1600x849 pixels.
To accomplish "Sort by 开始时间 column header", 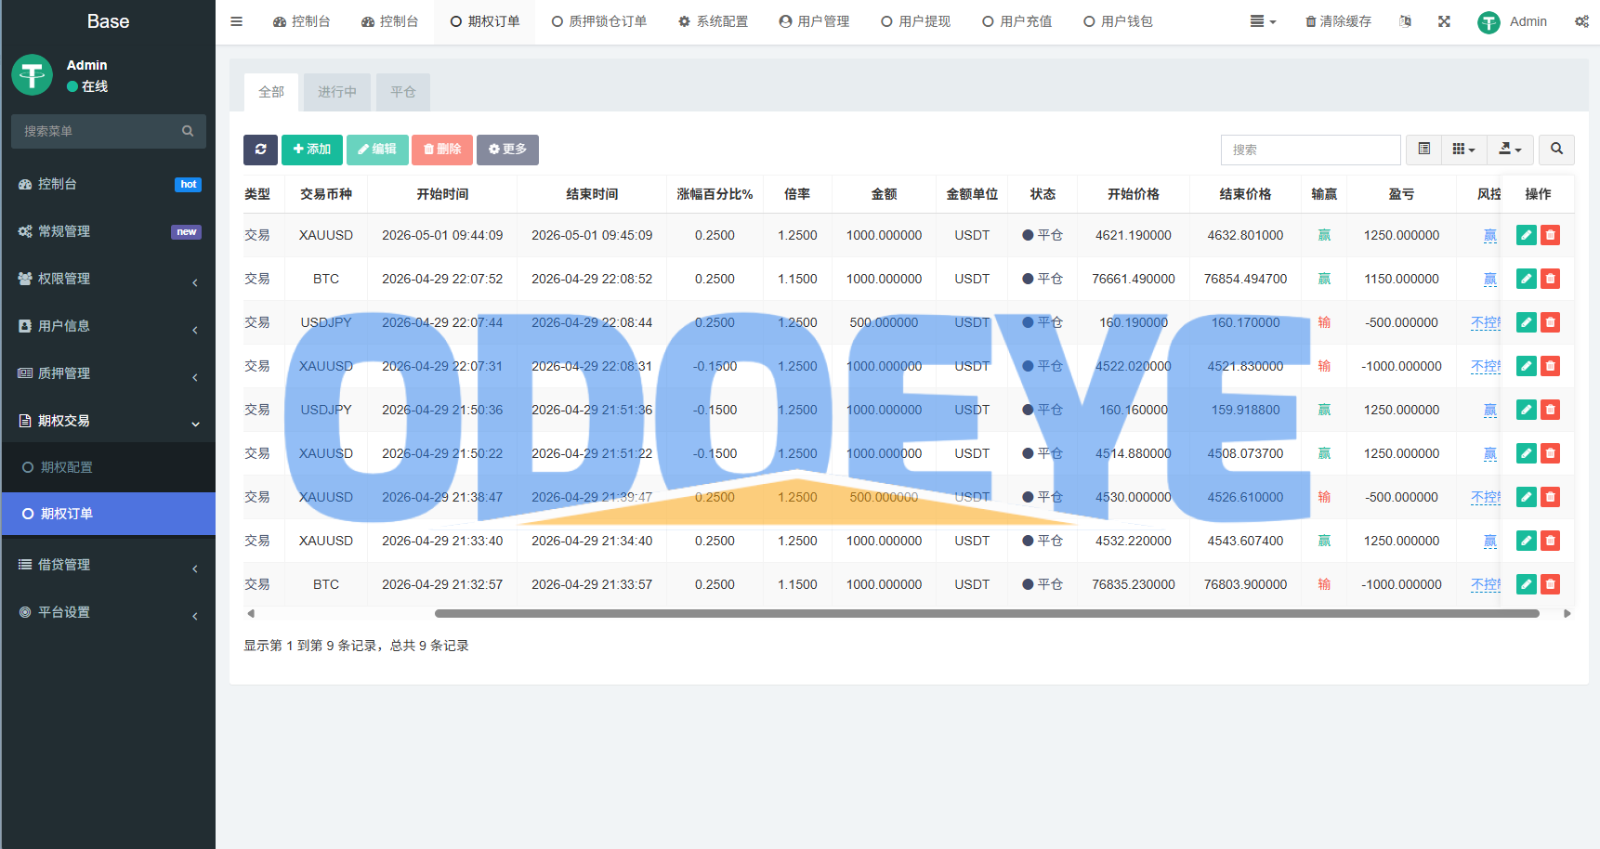I will pos(442,194).
